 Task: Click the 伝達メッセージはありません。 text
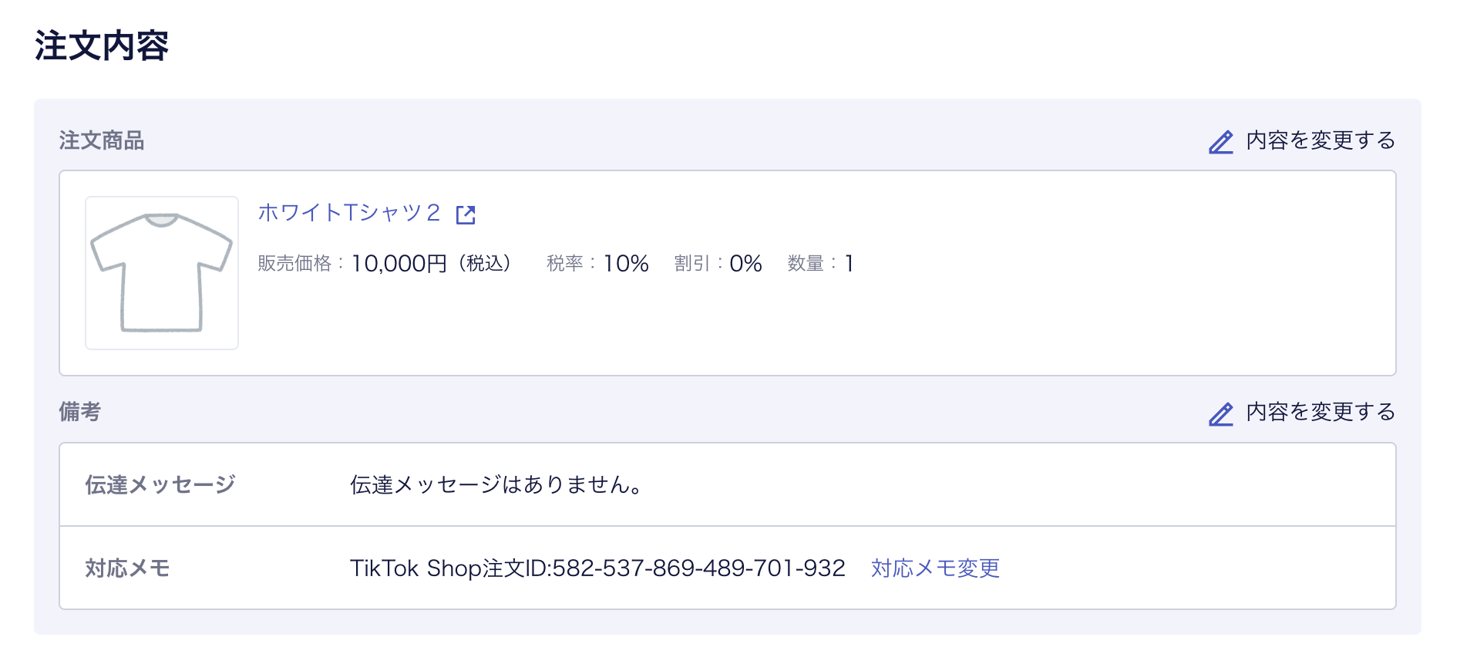tap(496, 484)
